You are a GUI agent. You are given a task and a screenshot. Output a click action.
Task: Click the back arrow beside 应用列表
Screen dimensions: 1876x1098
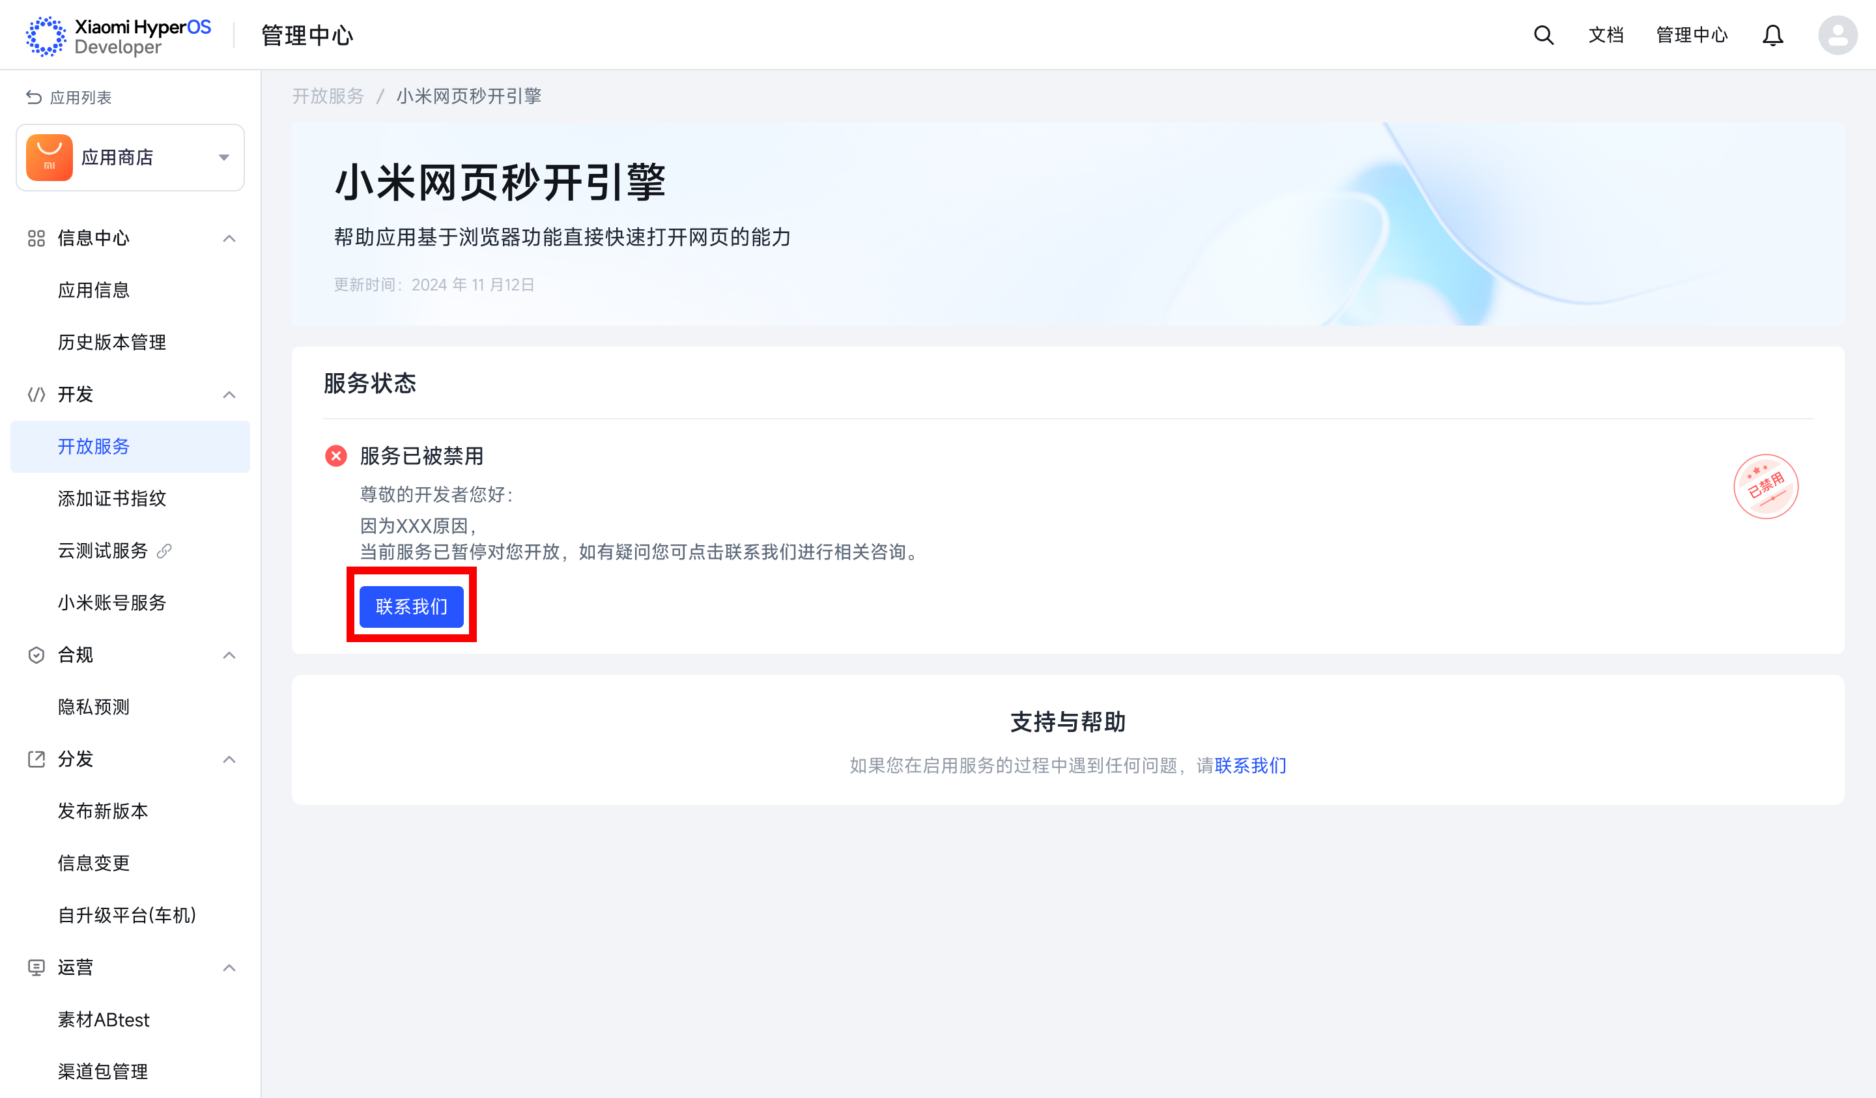pyautogui.click(x=33, y=98)
